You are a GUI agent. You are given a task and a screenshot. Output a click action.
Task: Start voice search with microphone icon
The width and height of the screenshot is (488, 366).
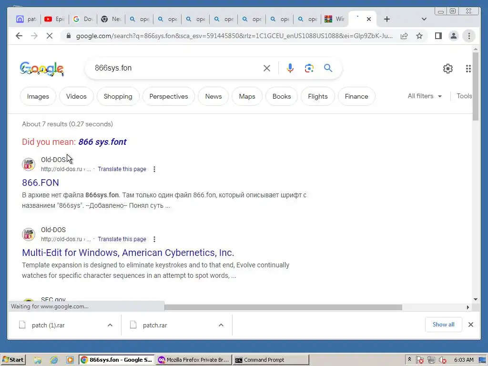[x=290, y=68]
